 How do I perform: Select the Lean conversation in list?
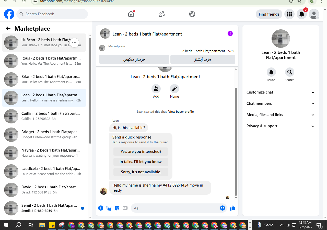44,98
